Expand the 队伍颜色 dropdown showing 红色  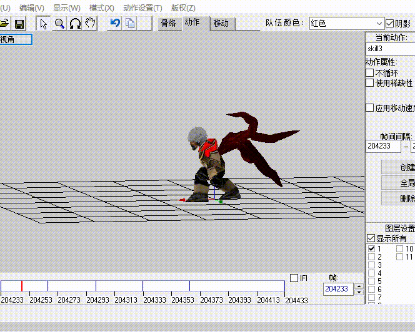pos(346,24)
